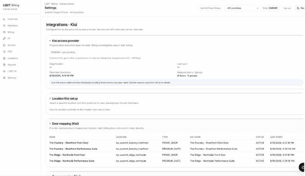305x176 pixels.
Task: Click the Organization label
Action: click(56, 64)
